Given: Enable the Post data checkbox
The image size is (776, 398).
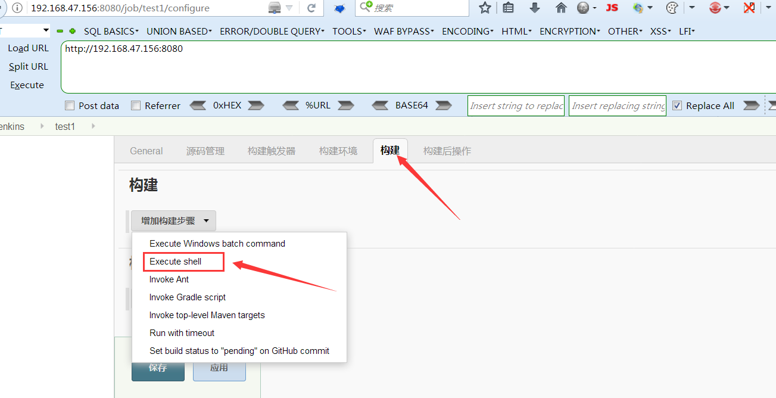Looking at the screenshot, I should [x=70, y=105].
